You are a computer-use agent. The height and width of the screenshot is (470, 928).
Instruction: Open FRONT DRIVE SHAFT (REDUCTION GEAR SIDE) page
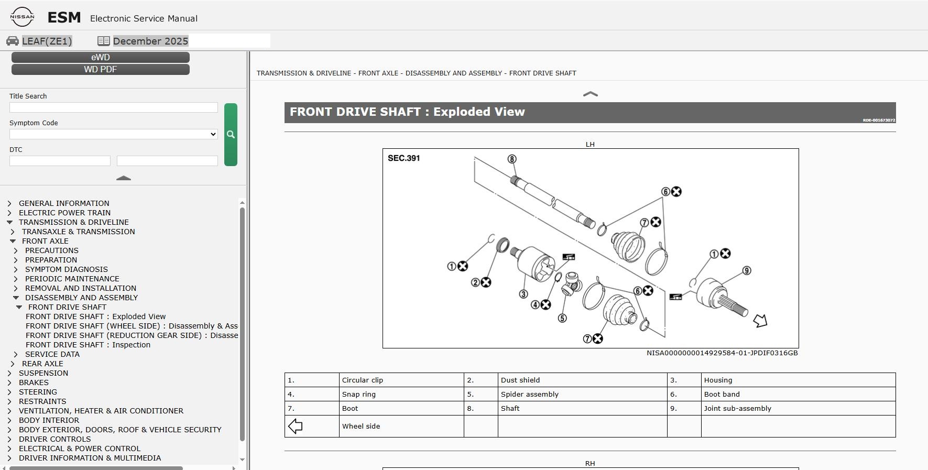(132, 335)
